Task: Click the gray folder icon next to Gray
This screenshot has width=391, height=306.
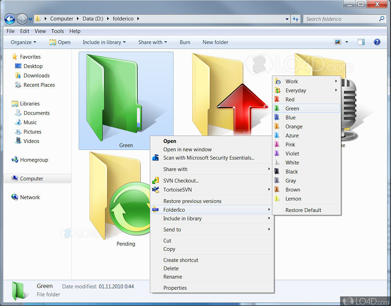Action: coord(277,180)
